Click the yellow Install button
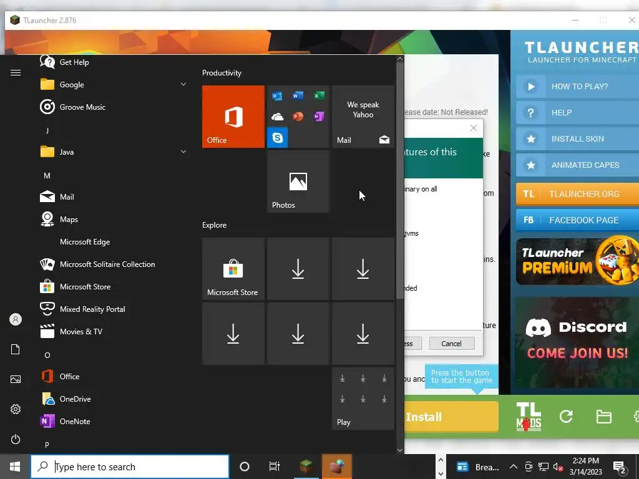 pos(451,417)
